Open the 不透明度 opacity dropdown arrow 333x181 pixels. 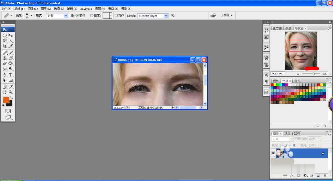click(x=319, y=139)
